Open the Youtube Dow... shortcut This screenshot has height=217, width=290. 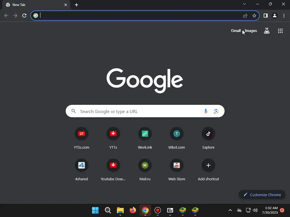tap(113, 170)
